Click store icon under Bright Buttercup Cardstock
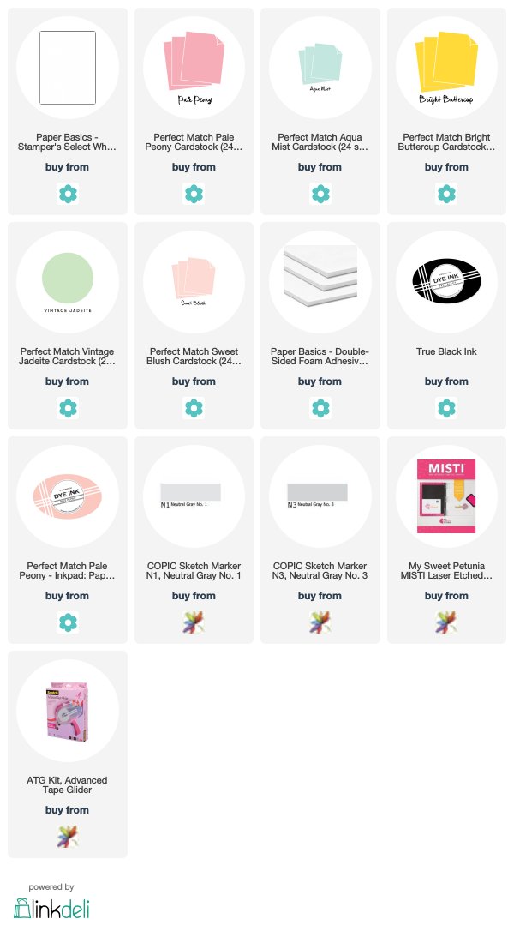The height and width of the screenshot is (925, 514). pyautogui.click(x=446, y=194)
